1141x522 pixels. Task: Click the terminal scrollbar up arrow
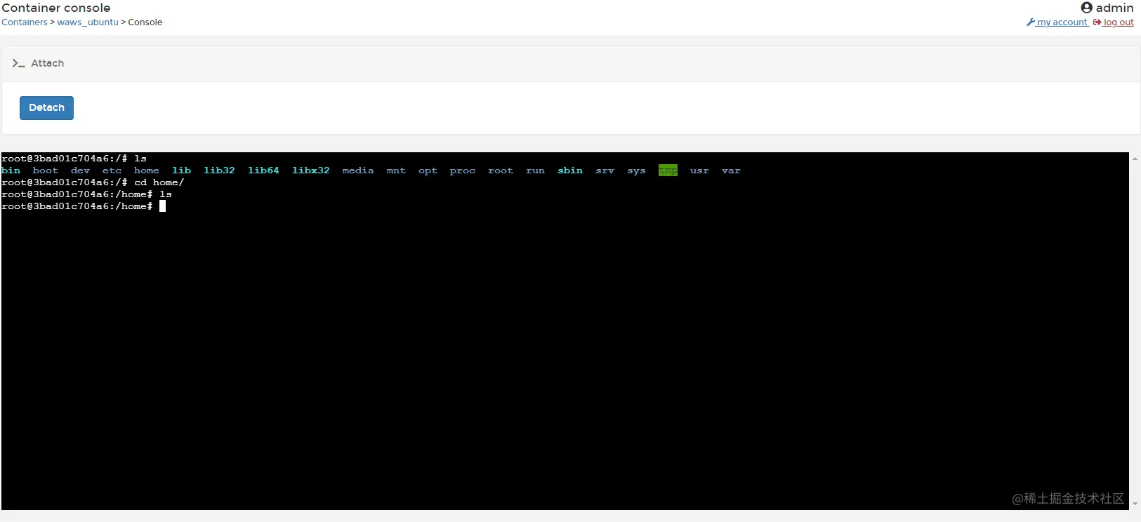[x=1135, y=159]
